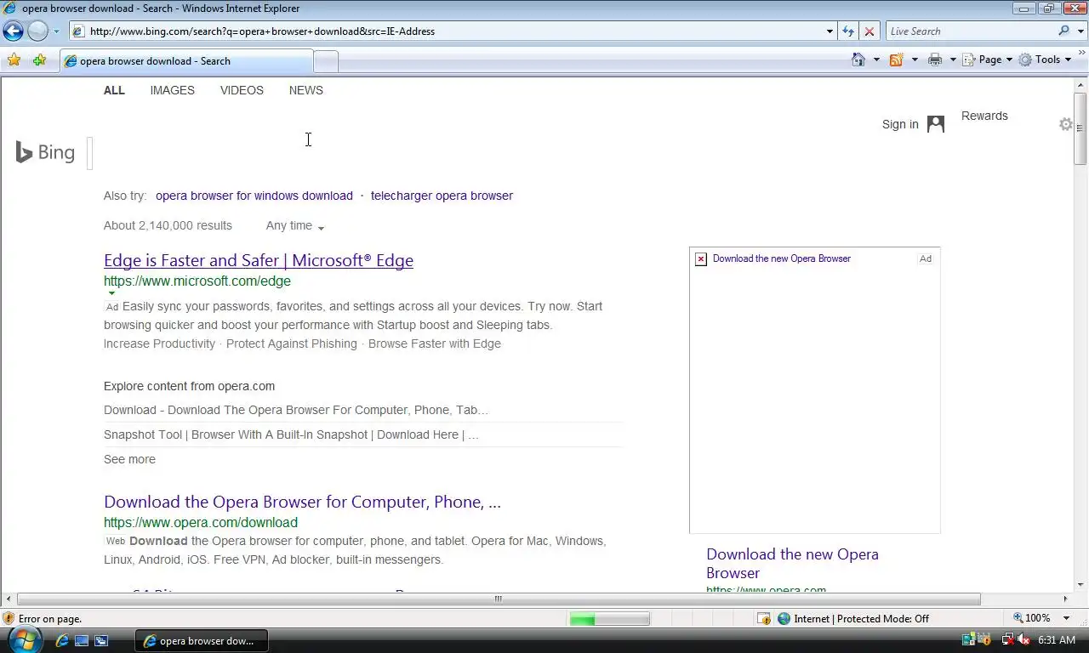The image size is (1089, 653).
Task: Click 'See more' under opera.com content
Action: click(x=129, y=459)
